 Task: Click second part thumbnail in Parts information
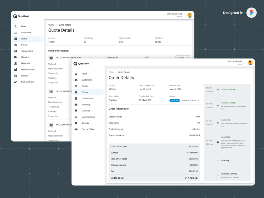point(51,91)
